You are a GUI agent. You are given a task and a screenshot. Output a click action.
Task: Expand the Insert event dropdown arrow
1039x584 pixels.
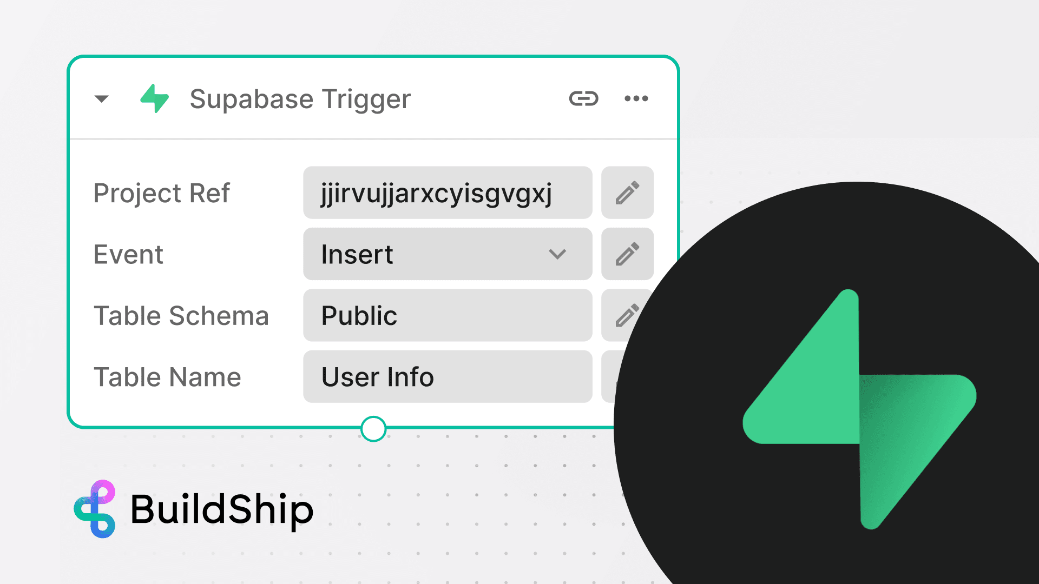559,254
